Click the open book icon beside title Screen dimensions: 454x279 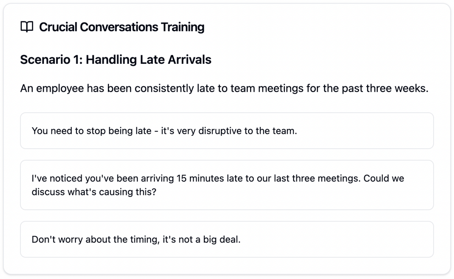tap(27, 27)
